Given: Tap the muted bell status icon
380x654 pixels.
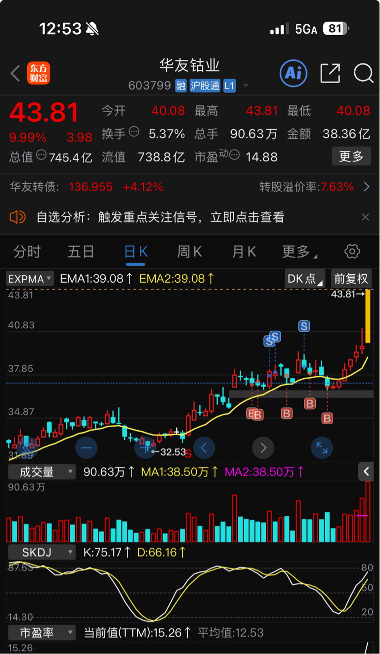Looking at the screenshot, I should [x=92, y=29].
